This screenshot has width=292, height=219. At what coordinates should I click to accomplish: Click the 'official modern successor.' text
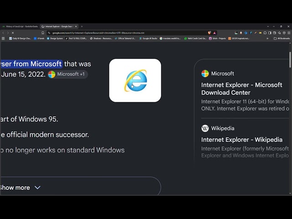47,135
